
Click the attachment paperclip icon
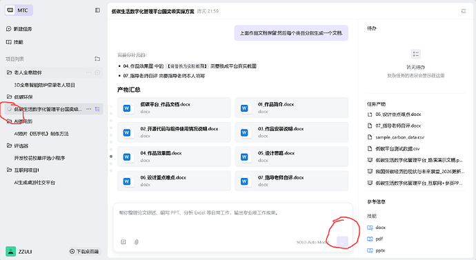tap(137, 242)
